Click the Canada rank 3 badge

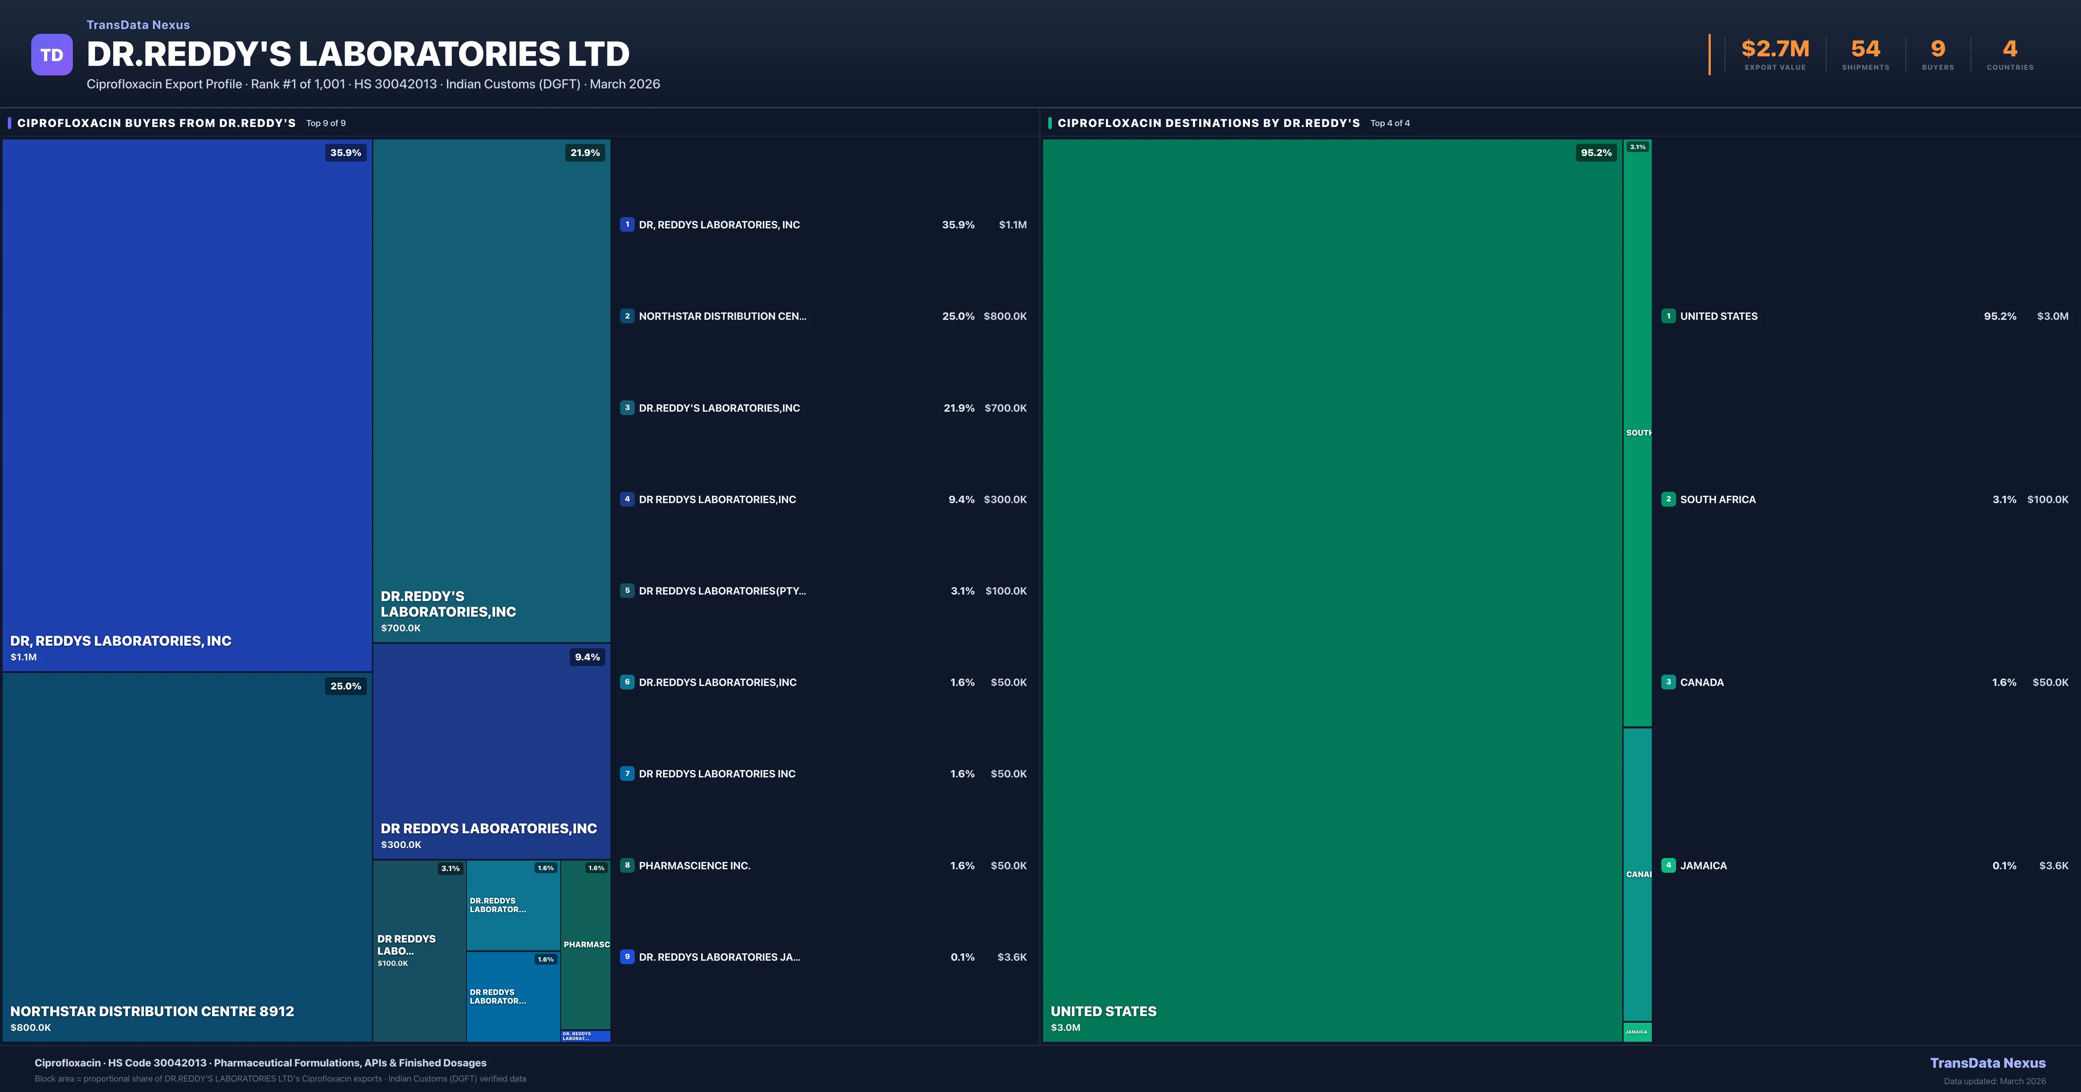point(1668,682)
